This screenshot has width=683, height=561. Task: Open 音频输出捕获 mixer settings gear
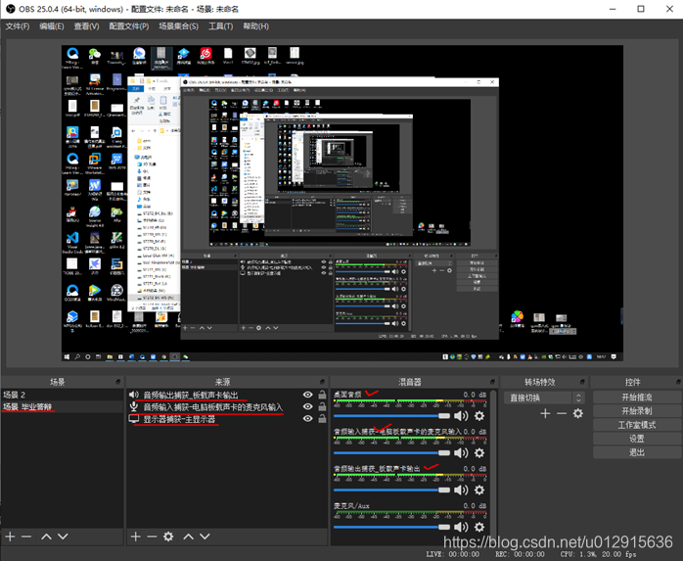[479, 490]
